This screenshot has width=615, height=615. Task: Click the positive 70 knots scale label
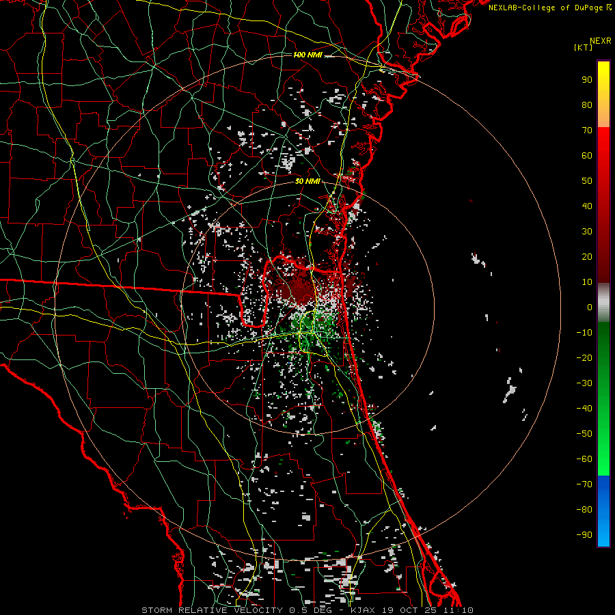pos(587,131)
